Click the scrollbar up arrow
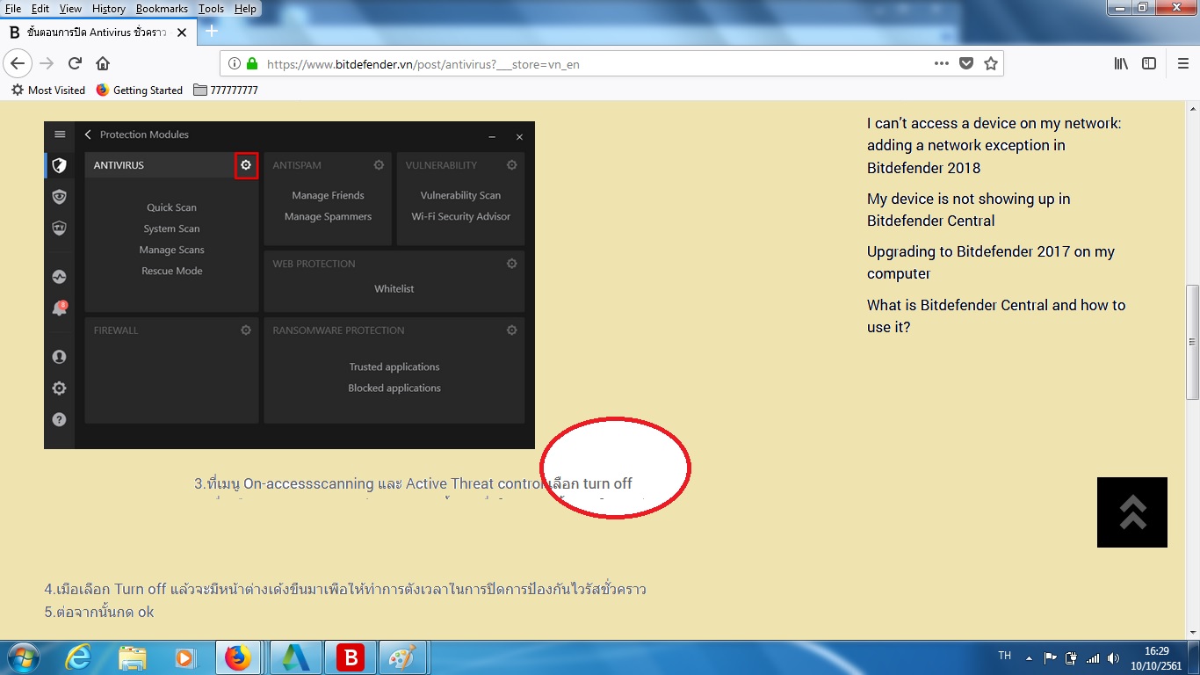This screenshot has width=1200, height=675. tap(1192, 106)
